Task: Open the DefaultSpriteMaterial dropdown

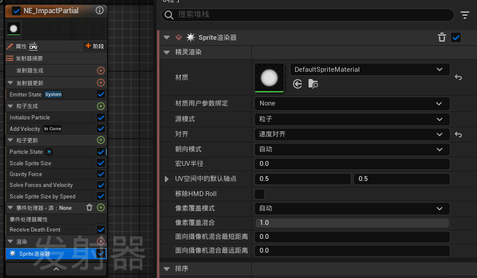Action: pyautogui.click(x=370, y=69)
